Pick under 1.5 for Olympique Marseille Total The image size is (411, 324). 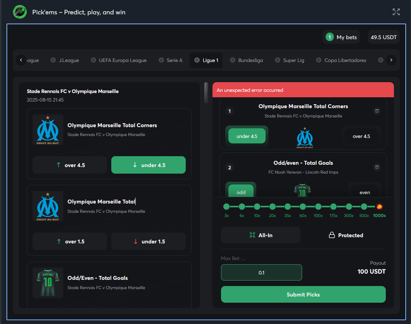click(149, 241)
